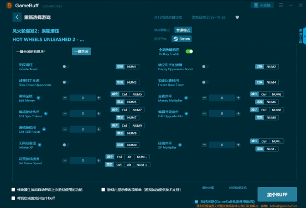Increase the Money Multiplier value

point(238,98)
